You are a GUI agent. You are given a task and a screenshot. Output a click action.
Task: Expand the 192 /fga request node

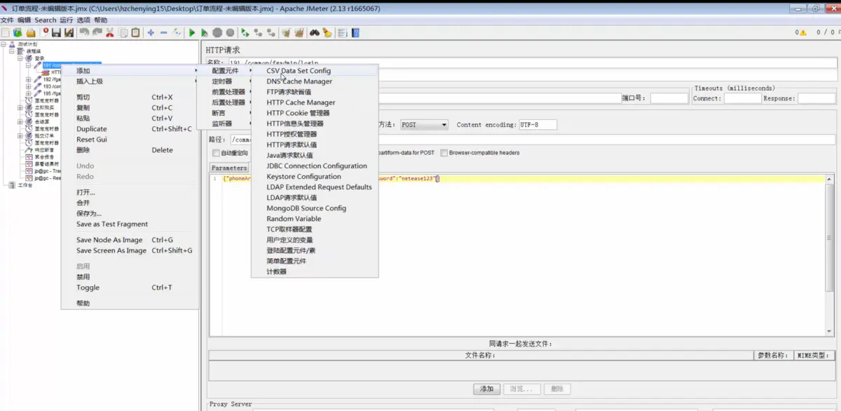point(28,79)
